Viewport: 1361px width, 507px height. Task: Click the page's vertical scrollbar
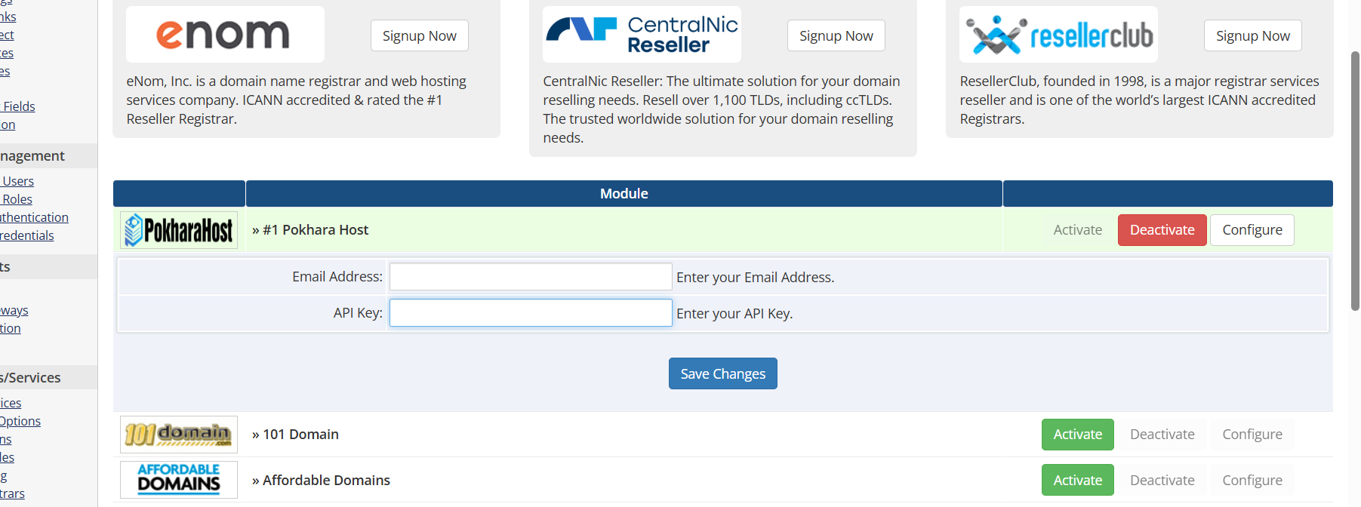coord(1355,181)
